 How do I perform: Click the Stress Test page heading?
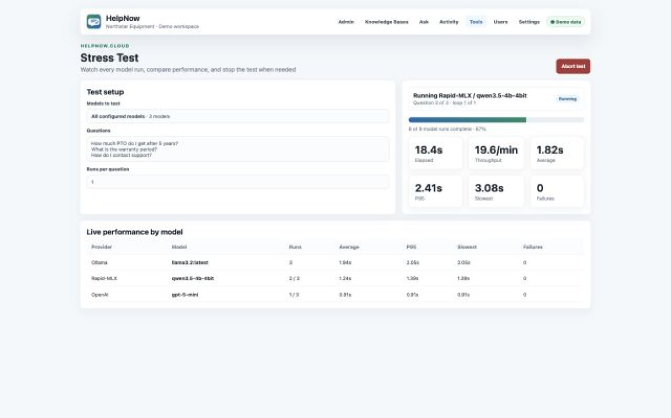pyautogui.click(x=110, y=57)
